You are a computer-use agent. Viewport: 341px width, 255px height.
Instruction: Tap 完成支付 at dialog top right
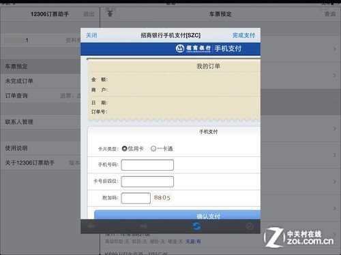pyautogui.click(x=243, y=35)
